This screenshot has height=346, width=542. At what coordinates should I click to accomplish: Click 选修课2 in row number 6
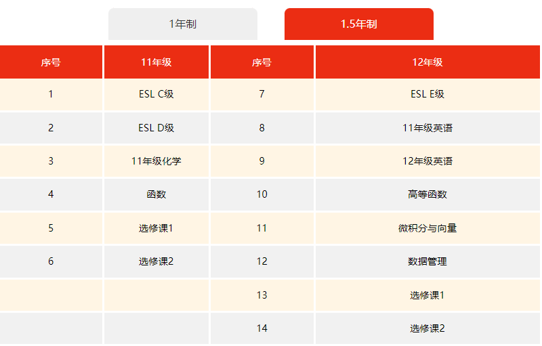[157, 261]
